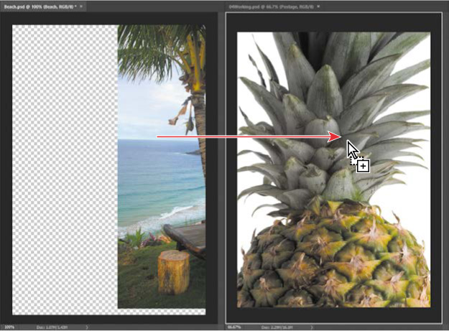Click the 100% zoom field in Beach window
The height and width of the screenshot is (331, 449).
(9, 327)
